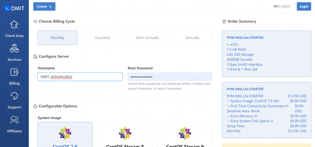The width and height of the screenshot is (315, 147).
Task: Click the Login button
Action: click(304, 6)
